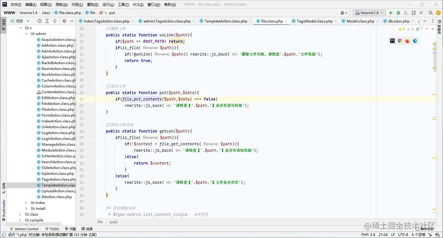The image size is (443, 238).
Task: Switch to TagsModel.class.php tab
Action: (315, 21)
